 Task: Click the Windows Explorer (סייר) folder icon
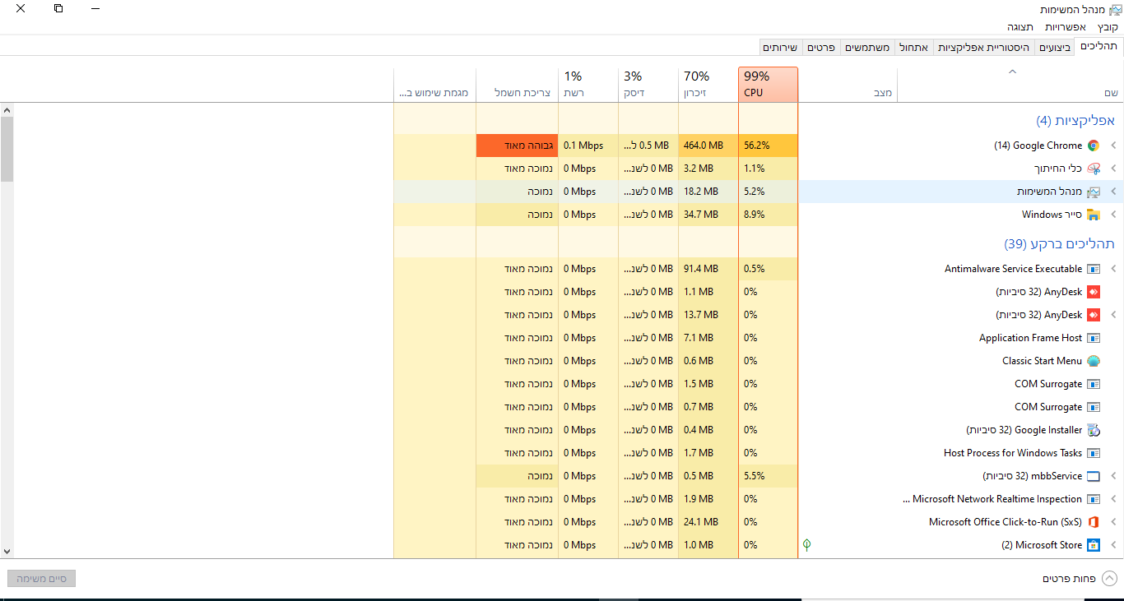tap(1094, 215)
